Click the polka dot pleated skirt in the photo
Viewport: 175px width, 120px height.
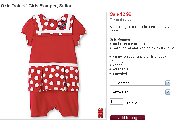53,78
